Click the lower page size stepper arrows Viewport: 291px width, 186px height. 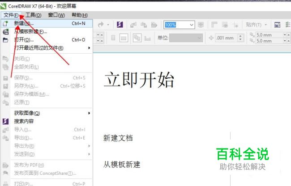(x=100, y=41)
